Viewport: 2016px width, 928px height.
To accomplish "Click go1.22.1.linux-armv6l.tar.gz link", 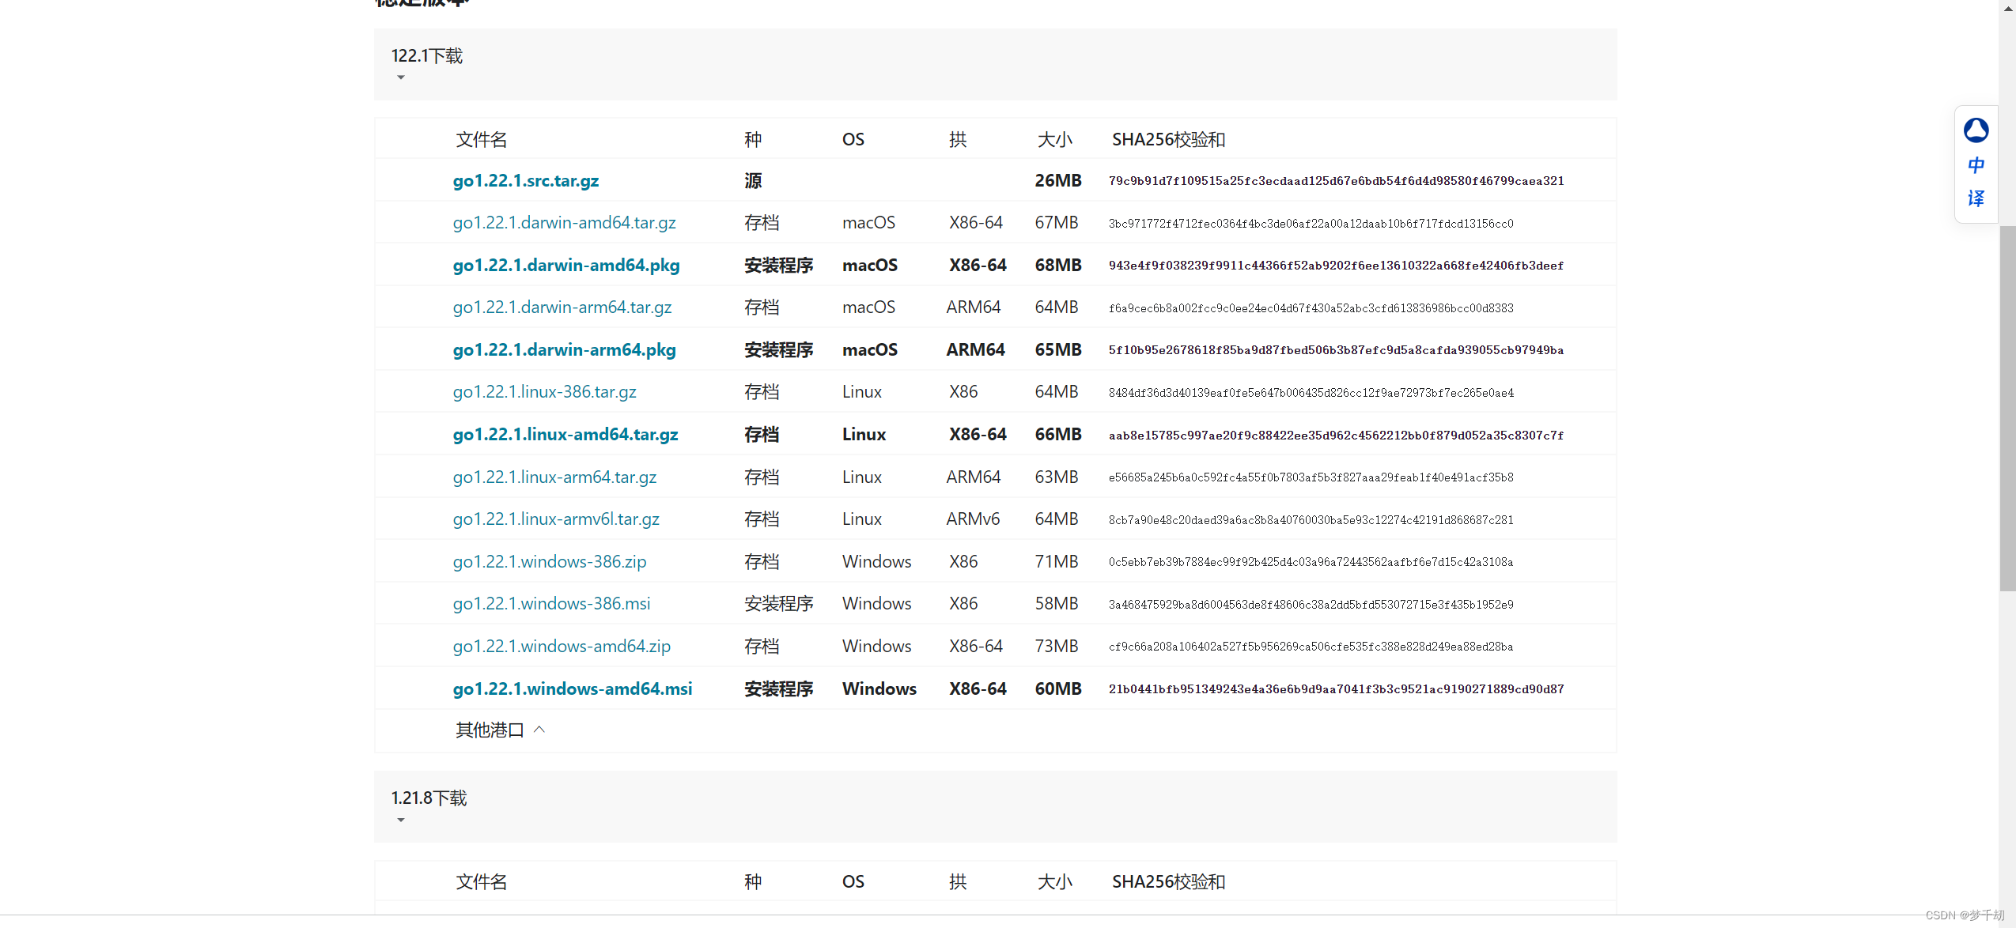I will pyautogui.click(x=555, y=519).
